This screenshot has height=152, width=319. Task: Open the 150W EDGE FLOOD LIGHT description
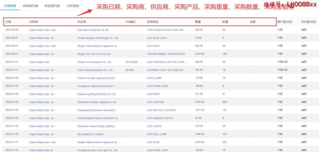pos(167,30)
